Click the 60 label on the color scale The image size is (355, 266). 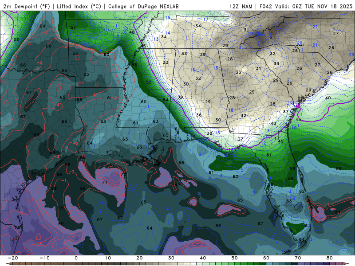[266, 258]
